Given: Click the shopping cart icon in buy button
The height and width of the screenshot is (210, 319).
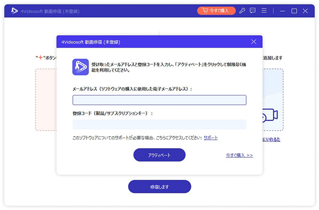Looking at the screenshot, I should (x=205, y=11).
